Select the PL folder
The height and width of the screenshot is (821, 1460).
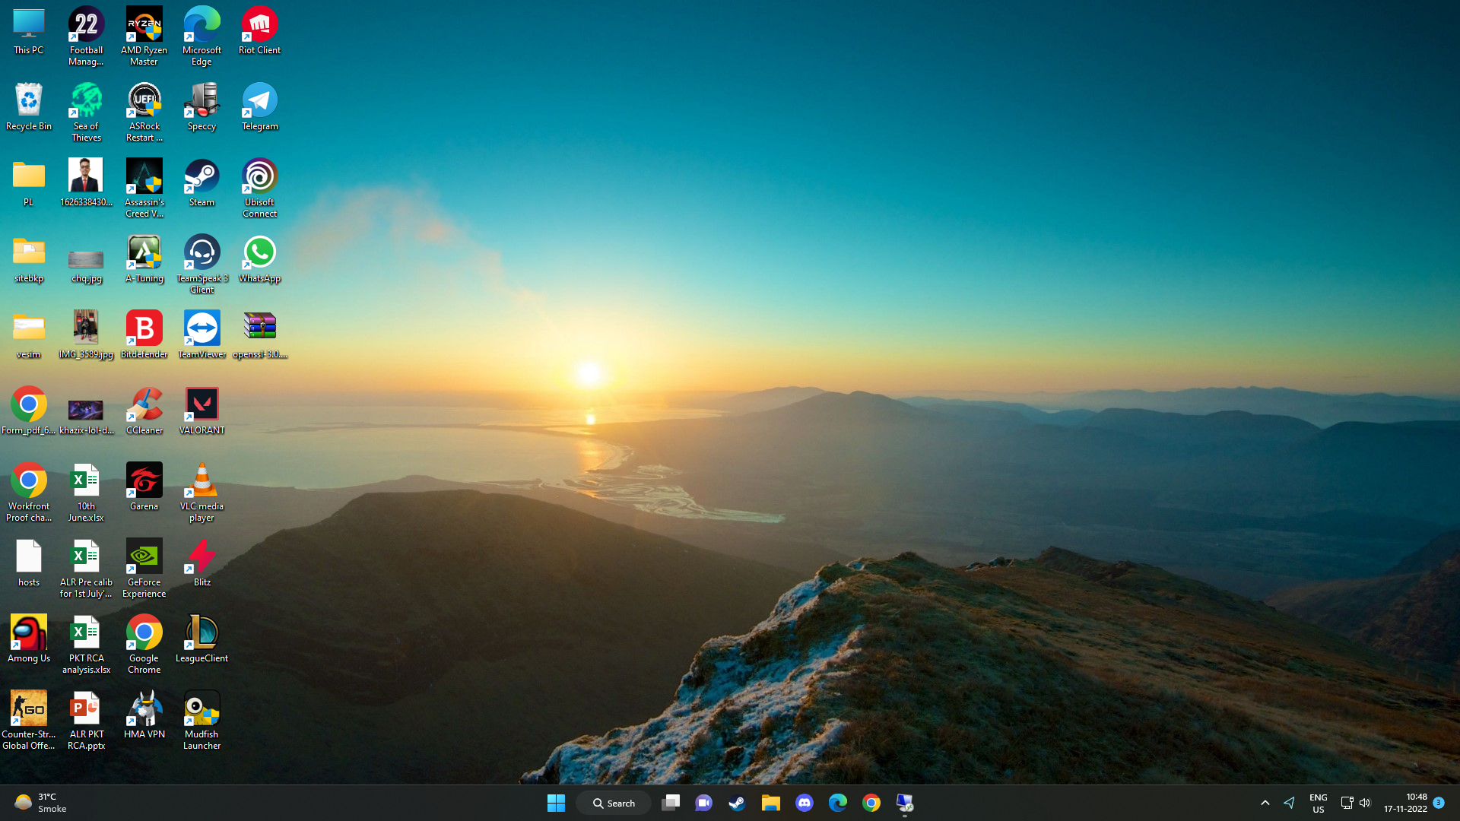29,184
